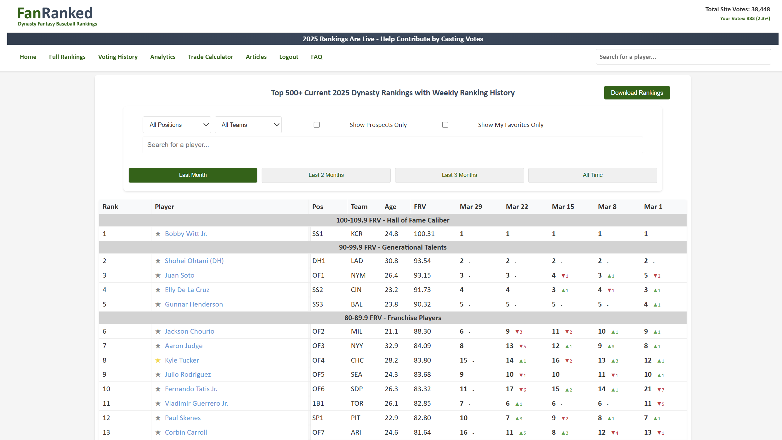
Task: Unfavorite Kyle Tucker via gold star
Action: coord(158,360)
